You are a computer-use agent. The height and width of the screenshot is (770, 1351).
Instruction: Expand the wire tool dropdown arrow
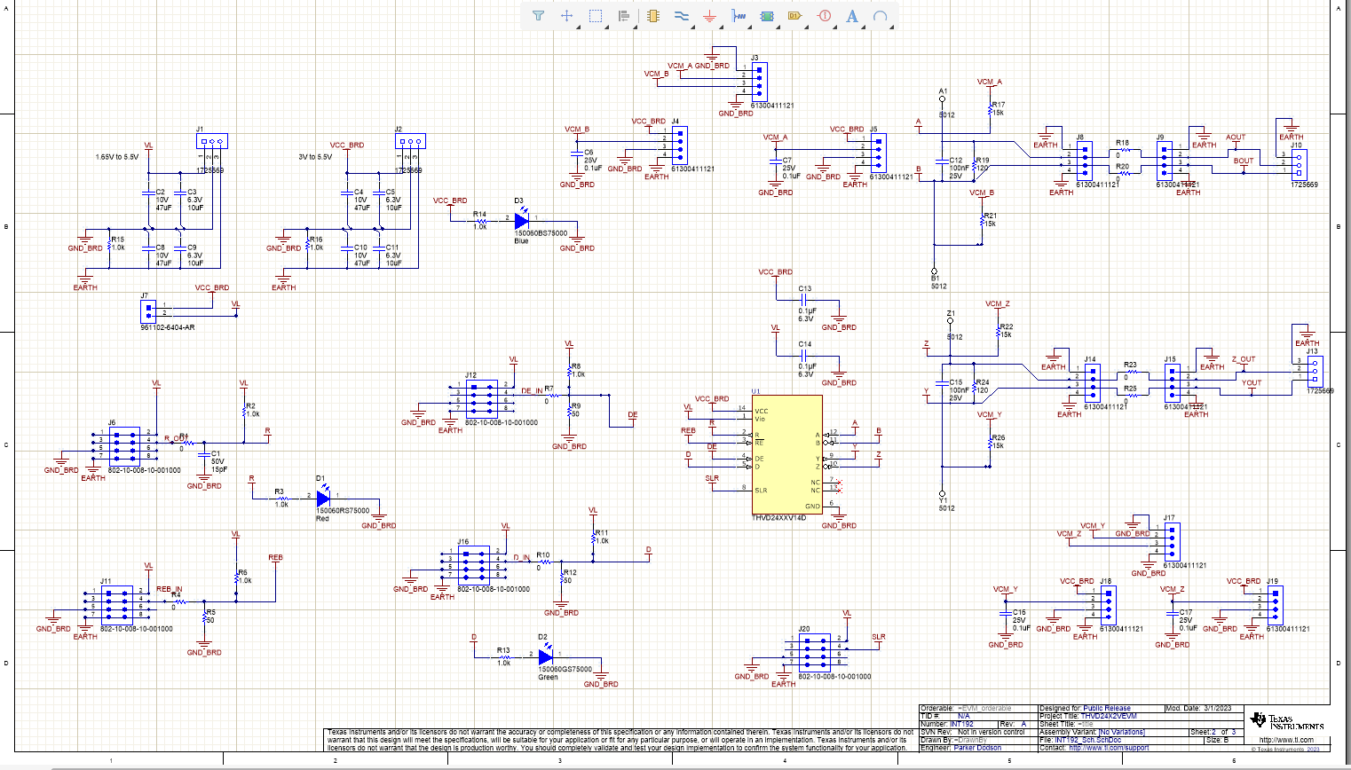[x=693, y=26]
